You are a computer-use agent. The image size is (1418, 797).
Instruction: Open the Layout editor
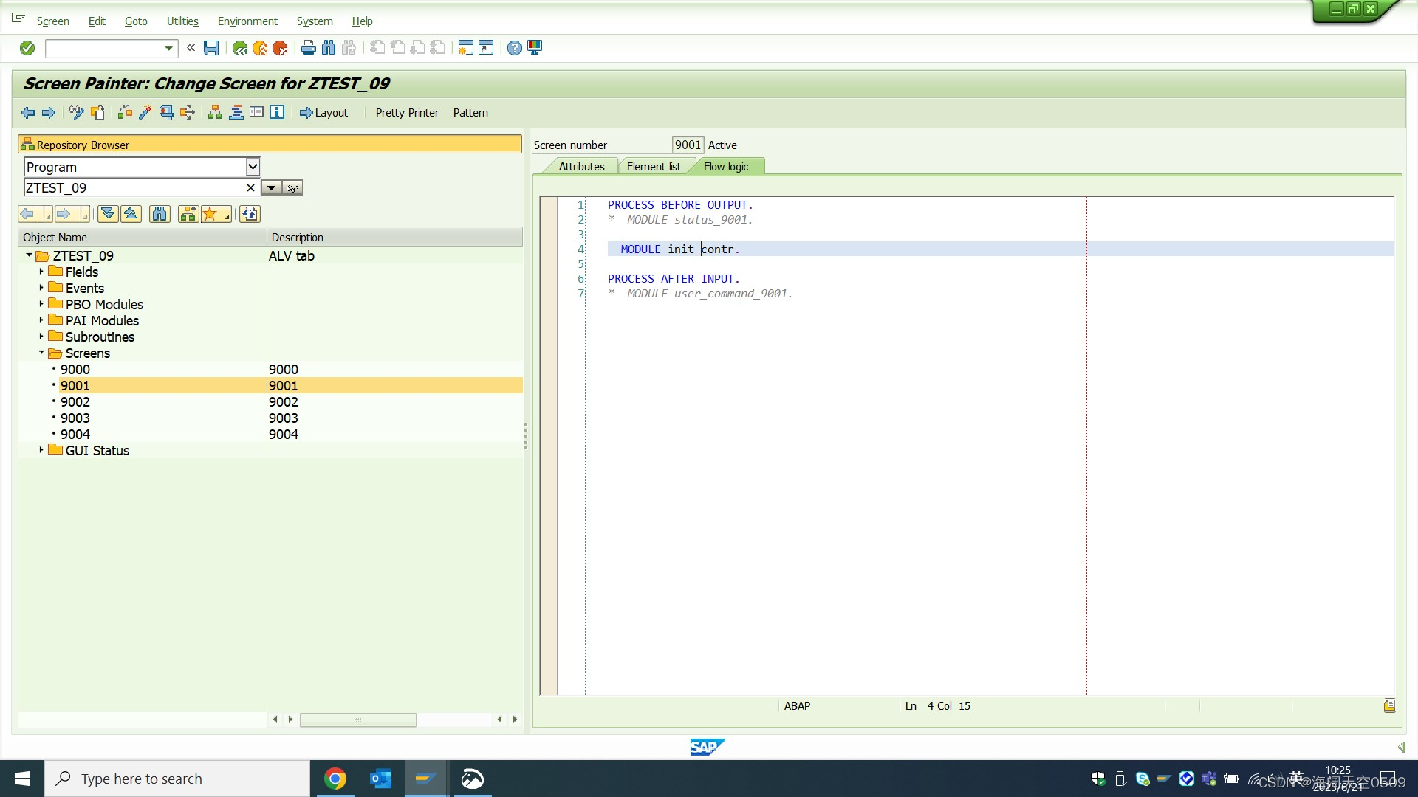pos(323,112)
